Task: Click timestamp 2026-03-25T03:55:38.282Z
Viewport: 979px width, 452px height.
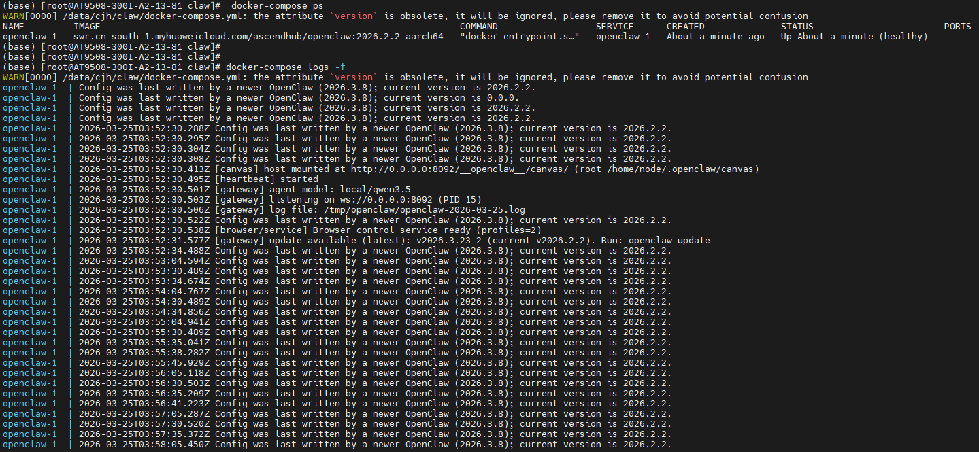Action: coord(144,353)
